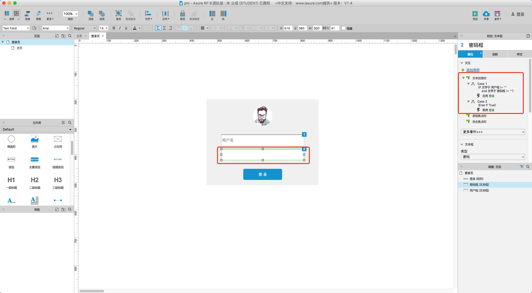
Task: Open the Arial font dropdown
Action: [x=55, y=28]
